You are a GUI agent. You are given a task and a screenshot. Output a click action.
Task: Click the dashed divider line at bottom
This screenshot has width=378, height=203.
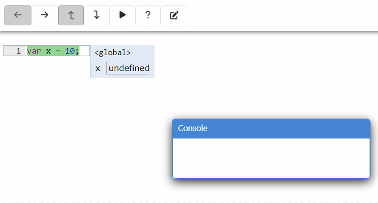(189, 202)
